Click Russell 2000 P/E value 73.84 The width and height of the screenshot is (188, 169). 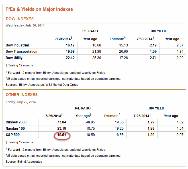pos(62,122)
